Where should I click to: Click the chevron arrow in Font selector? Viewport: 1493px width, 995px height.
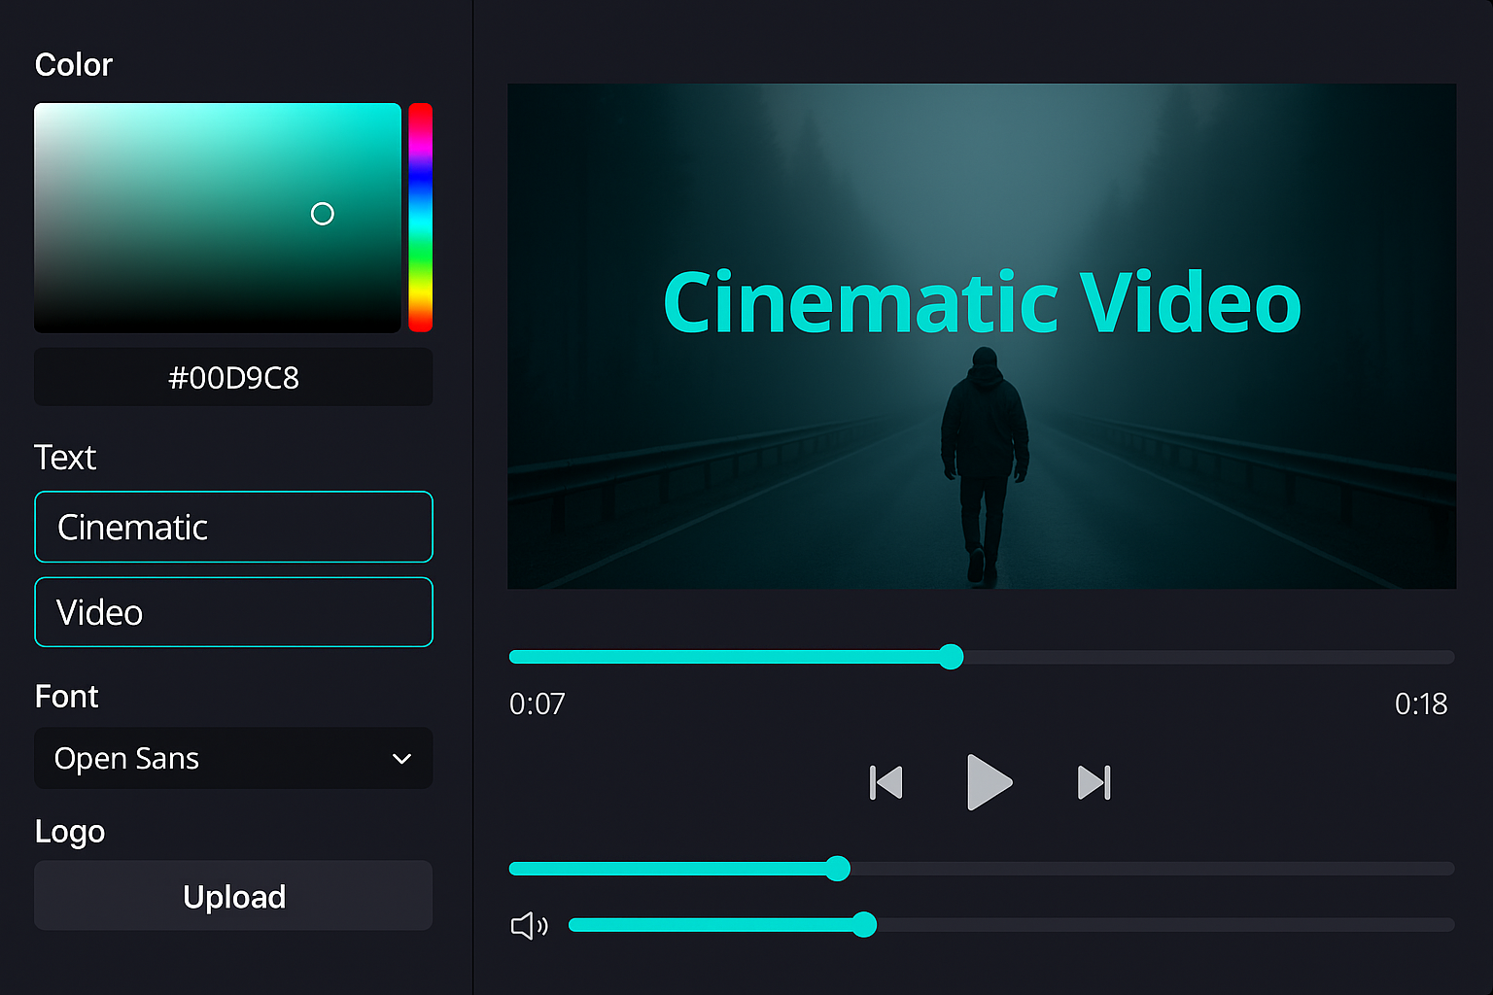pos(401,759)
